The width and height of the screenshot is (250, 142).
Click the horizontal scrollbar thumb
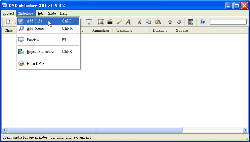coord(95,130)
